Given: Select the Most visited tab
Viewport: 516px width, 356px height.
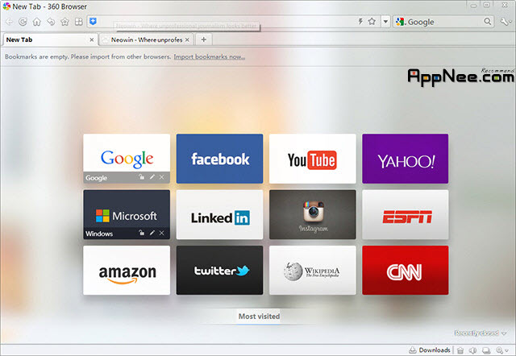Looking at the screenshot, I should pos(259,317).
